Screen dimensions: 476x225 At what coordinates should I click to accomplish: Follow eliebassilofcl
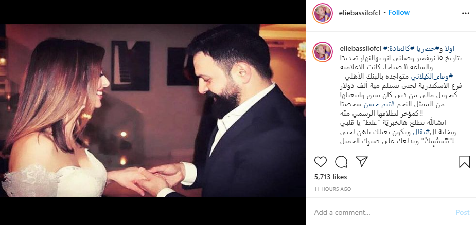click(399, 13)
